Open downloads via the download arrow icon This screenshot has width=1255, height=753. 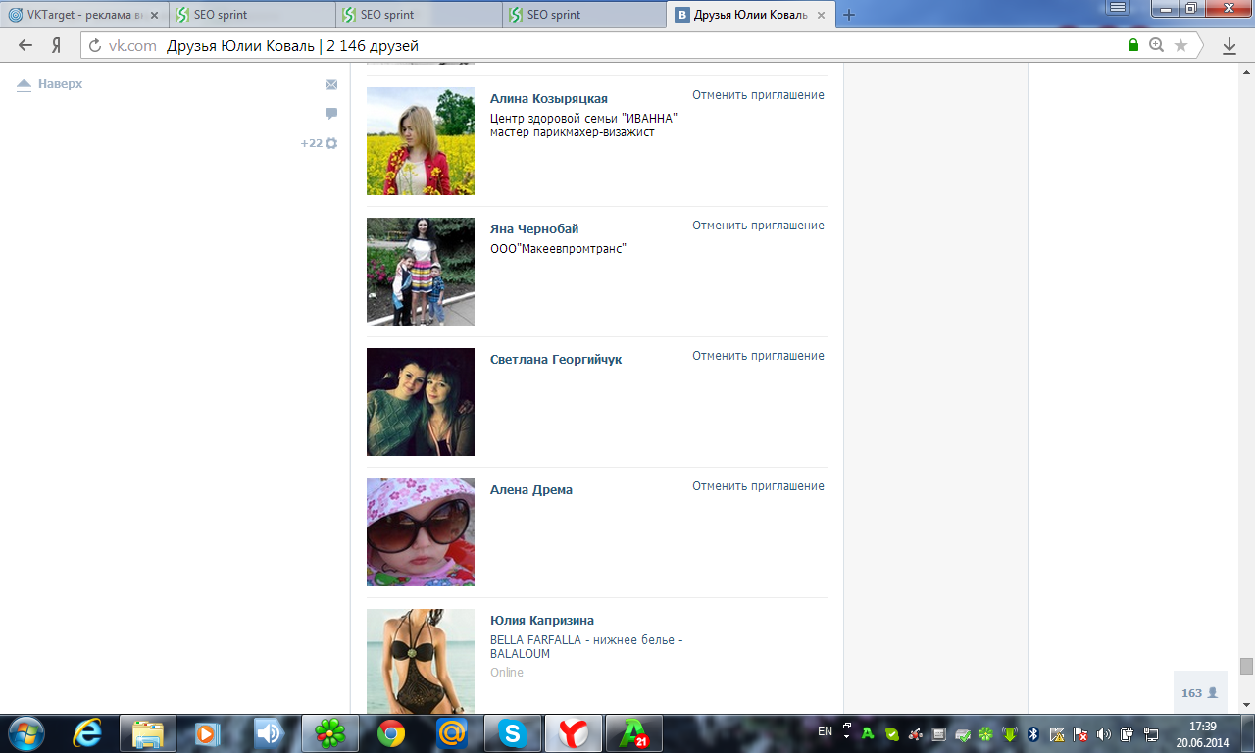1230,45
